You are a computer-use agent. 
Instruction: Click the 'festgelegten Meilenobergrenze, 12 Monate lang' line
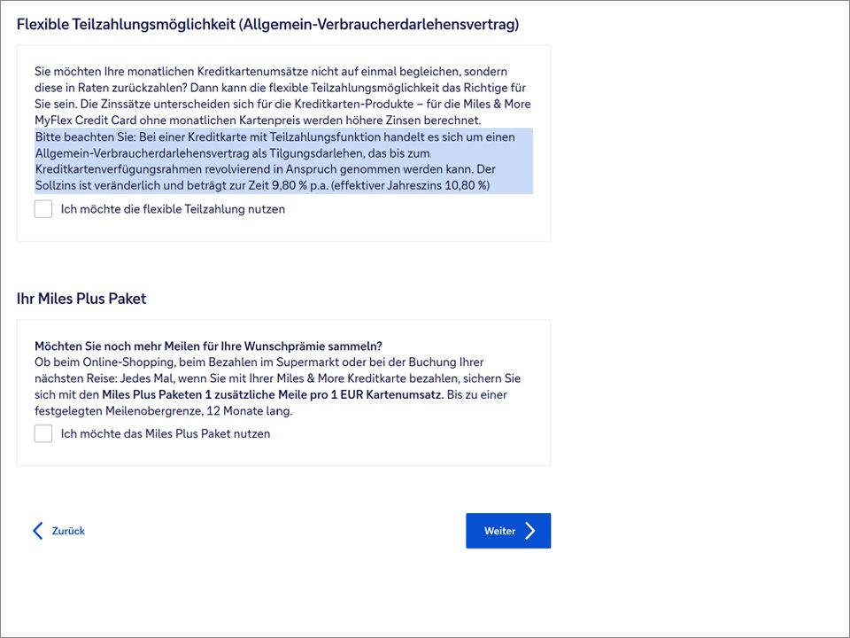163,410
